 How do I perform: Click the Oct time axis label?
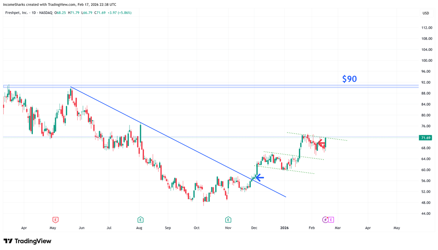[x=196, y=228]
